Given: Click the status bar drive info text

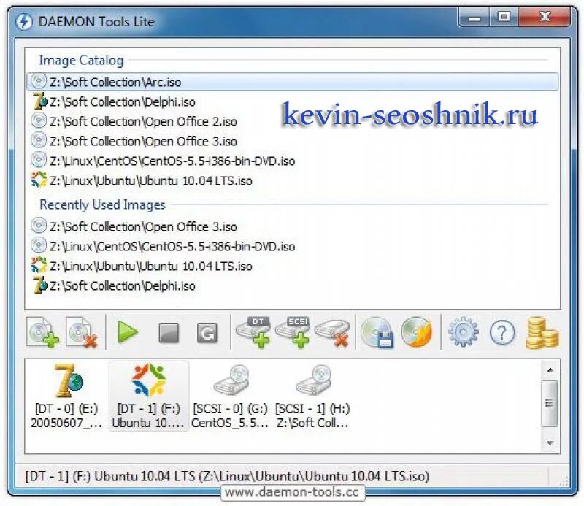Looking at the screenshot, I should (x=227, y=476).
